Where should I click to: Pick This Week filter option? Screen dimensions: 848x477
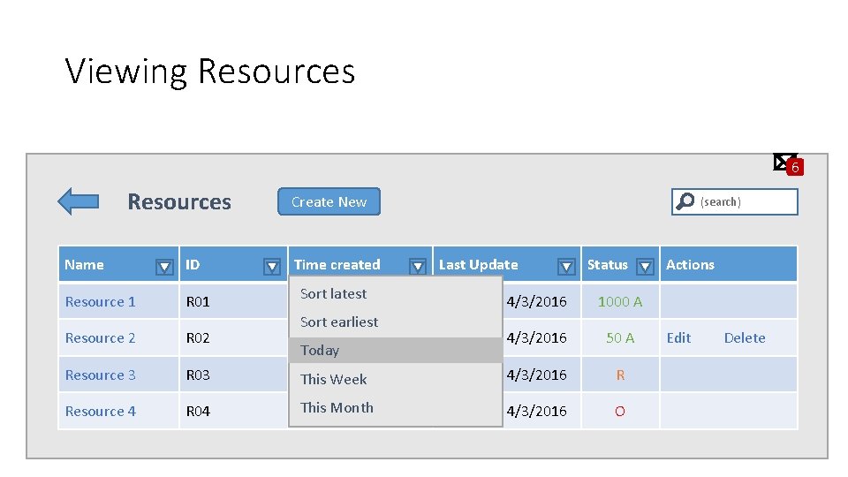pyautogui.click(x=334, y=379)
